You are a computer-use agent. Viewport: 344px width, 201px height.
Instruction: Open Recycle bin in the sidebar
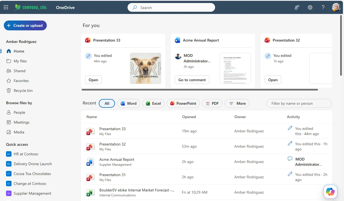[x=23, y=91]
